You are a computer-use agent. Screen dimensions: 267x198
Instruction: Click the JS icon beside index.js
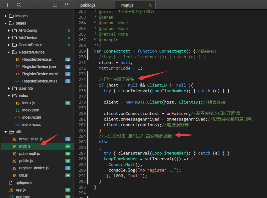tap(18, 103)
